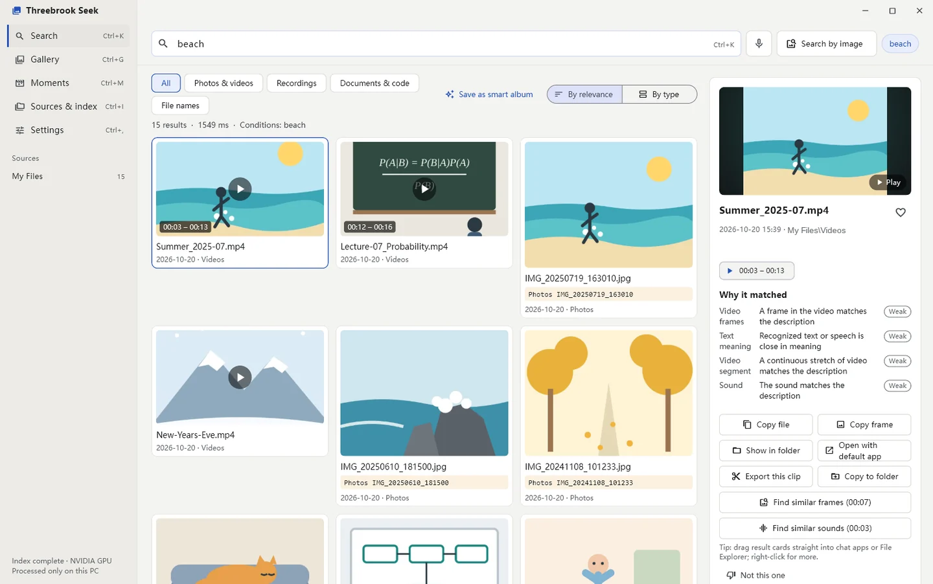Click the Copy frame button
Image resolution: width=933 pixels, height=584 pixels.
(x=864, y=425)
